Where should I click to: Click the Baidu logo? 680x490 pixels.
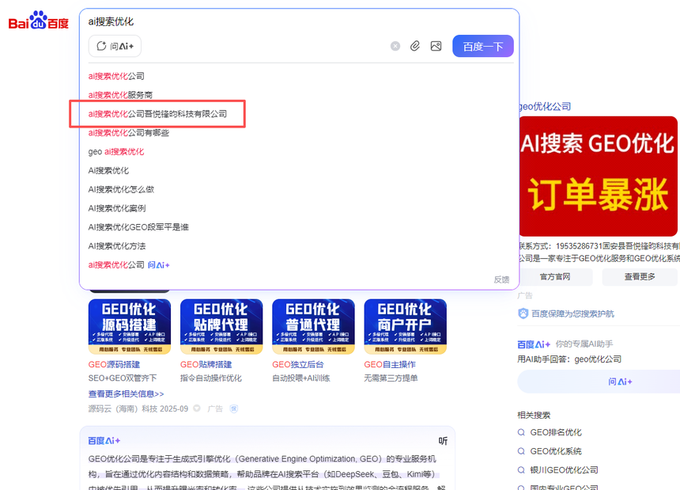(x=38, y=21)
